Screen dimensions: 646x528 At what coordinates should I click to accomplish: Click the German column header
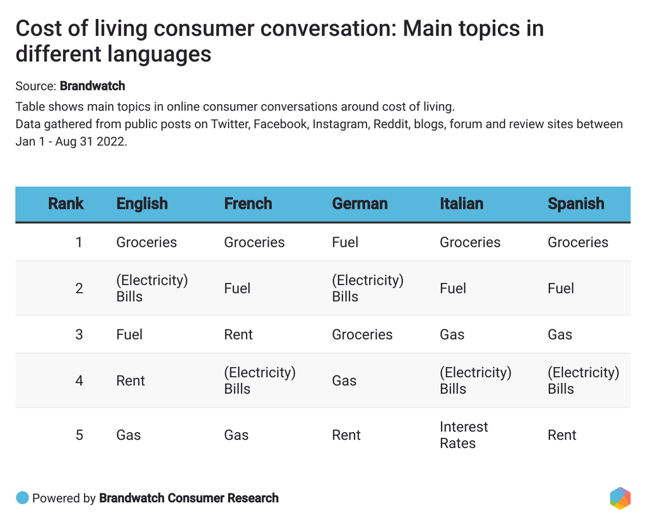coord(360,204)
